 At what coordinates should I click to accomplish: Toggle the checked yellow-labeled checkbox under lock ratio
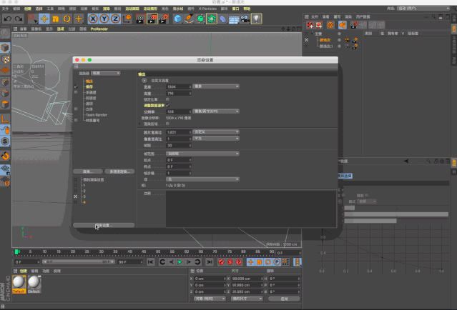coord(167,106)
